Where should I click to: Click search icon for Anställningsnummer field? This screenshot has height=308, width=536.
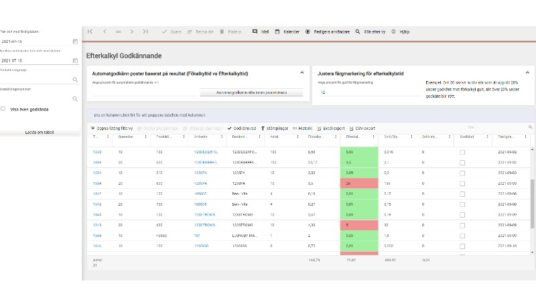point(75,99)
